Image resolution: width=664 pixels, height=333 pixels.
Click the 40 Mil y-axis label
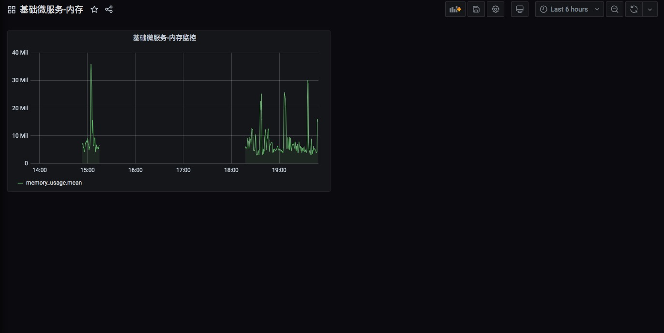pos(20,52)
